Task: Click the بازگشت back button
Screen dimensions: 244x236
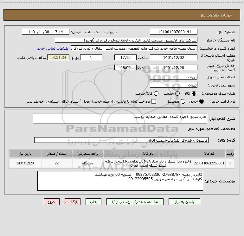Action: (73, 202)
